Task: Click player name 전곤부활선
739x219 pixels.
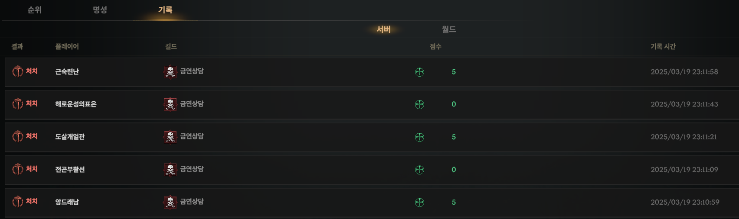Action: [70, 170]
